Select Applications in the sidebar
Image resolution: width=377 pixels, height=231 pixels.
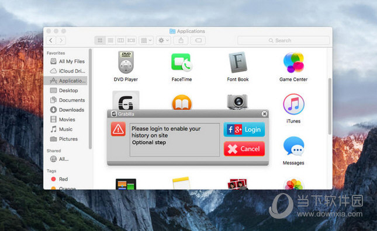click(65, 80)
